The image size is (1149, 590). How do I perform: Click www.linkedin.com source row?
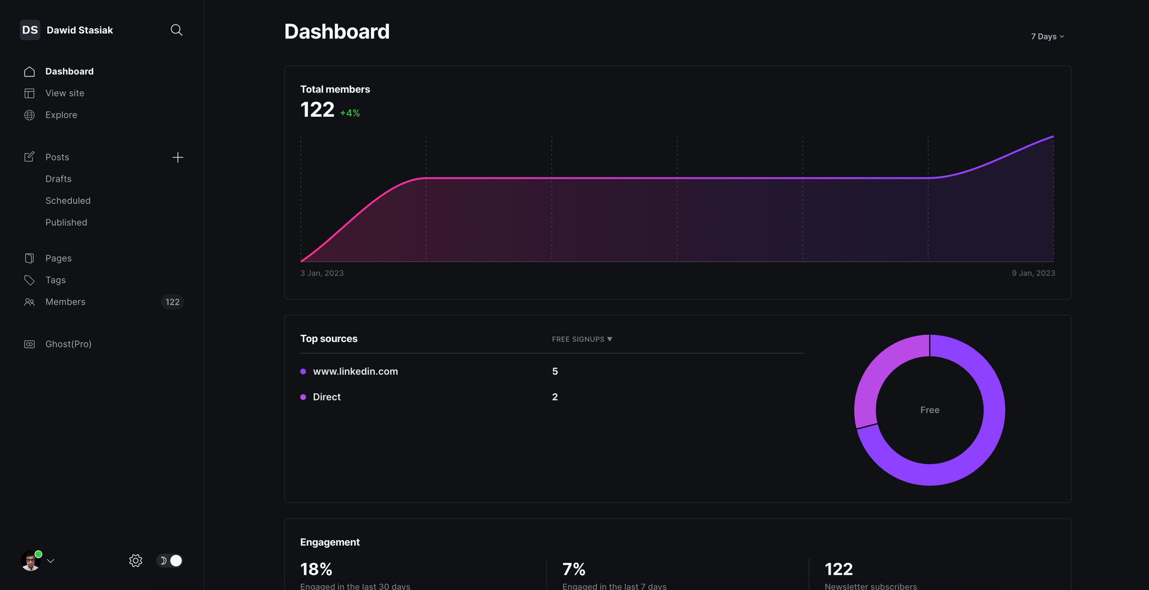point(552,371)
